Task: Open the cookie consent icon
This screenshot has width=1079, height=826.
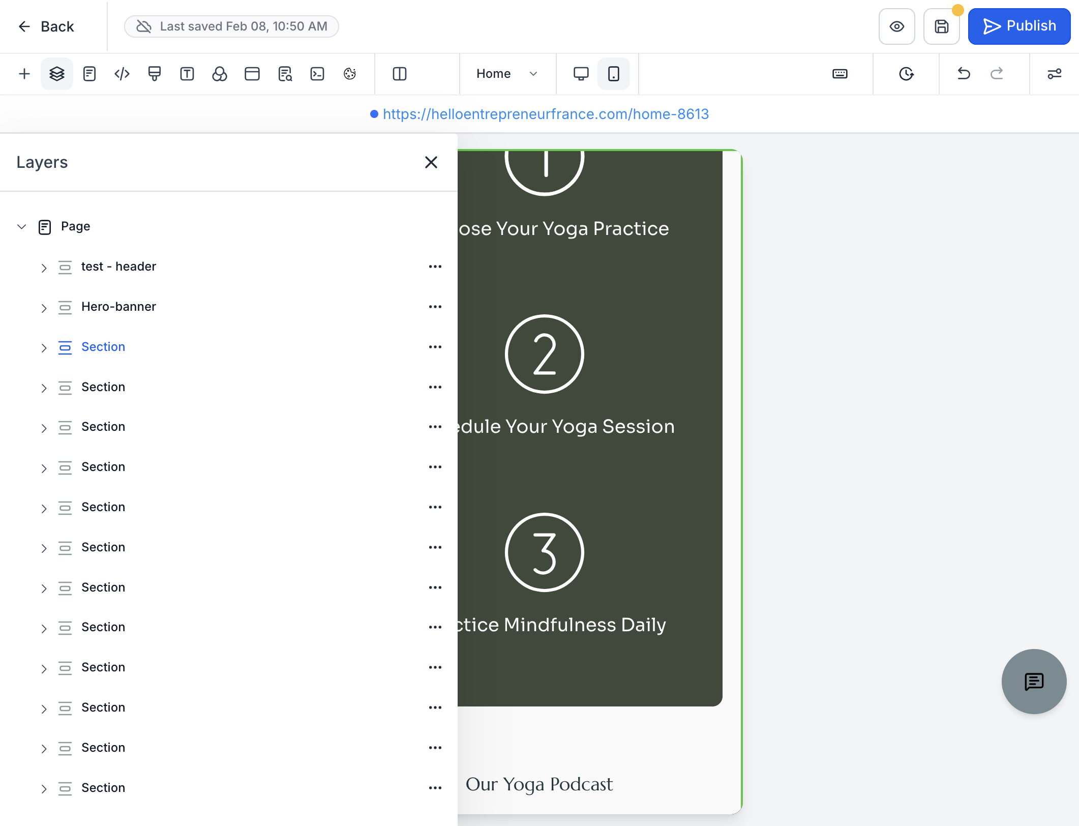Action: point(350,74)
